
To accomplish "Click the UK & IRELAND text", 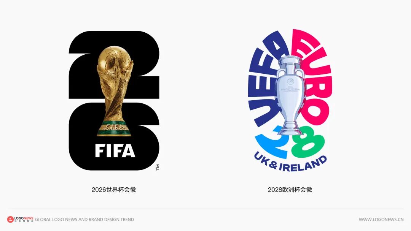I will [290, 164].
